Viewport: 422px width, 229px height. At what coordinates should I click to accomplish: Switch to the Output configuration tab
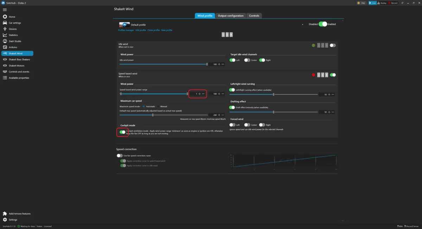click(x=230, y=16)
